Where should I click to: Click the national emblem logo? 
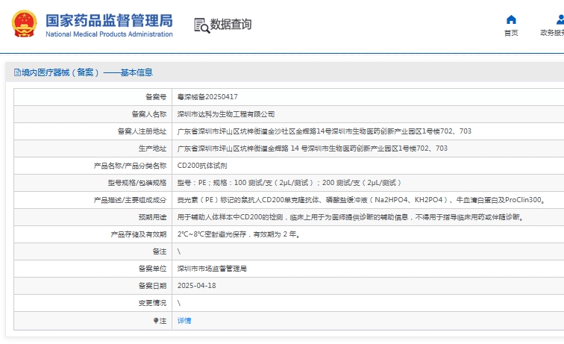coord(24,24)
